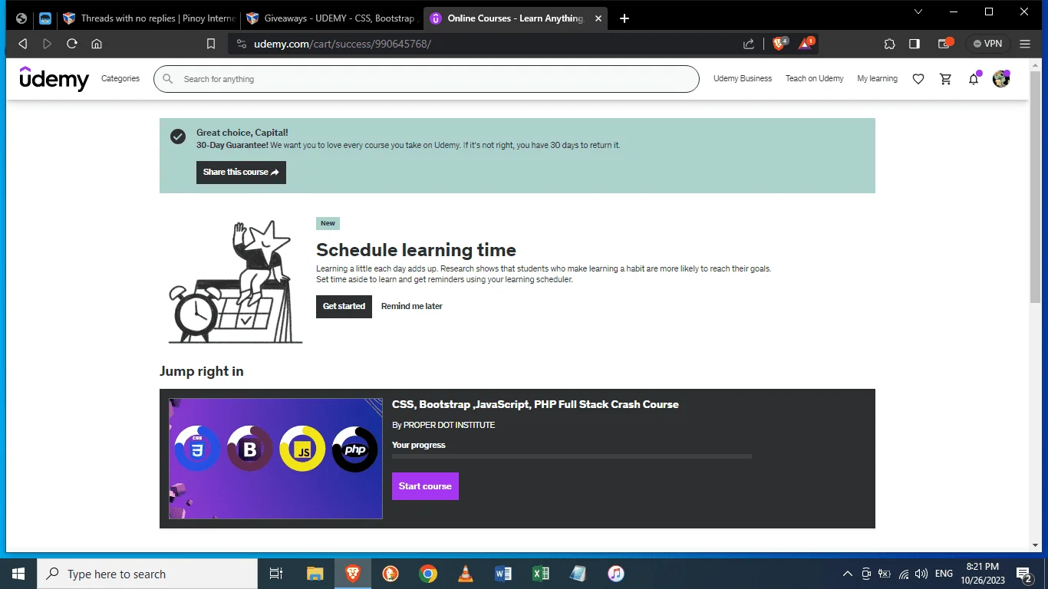The width and height of the screenshot is (1048, 589).
Task: Open the notifications bell
Action: pos(974,78)
